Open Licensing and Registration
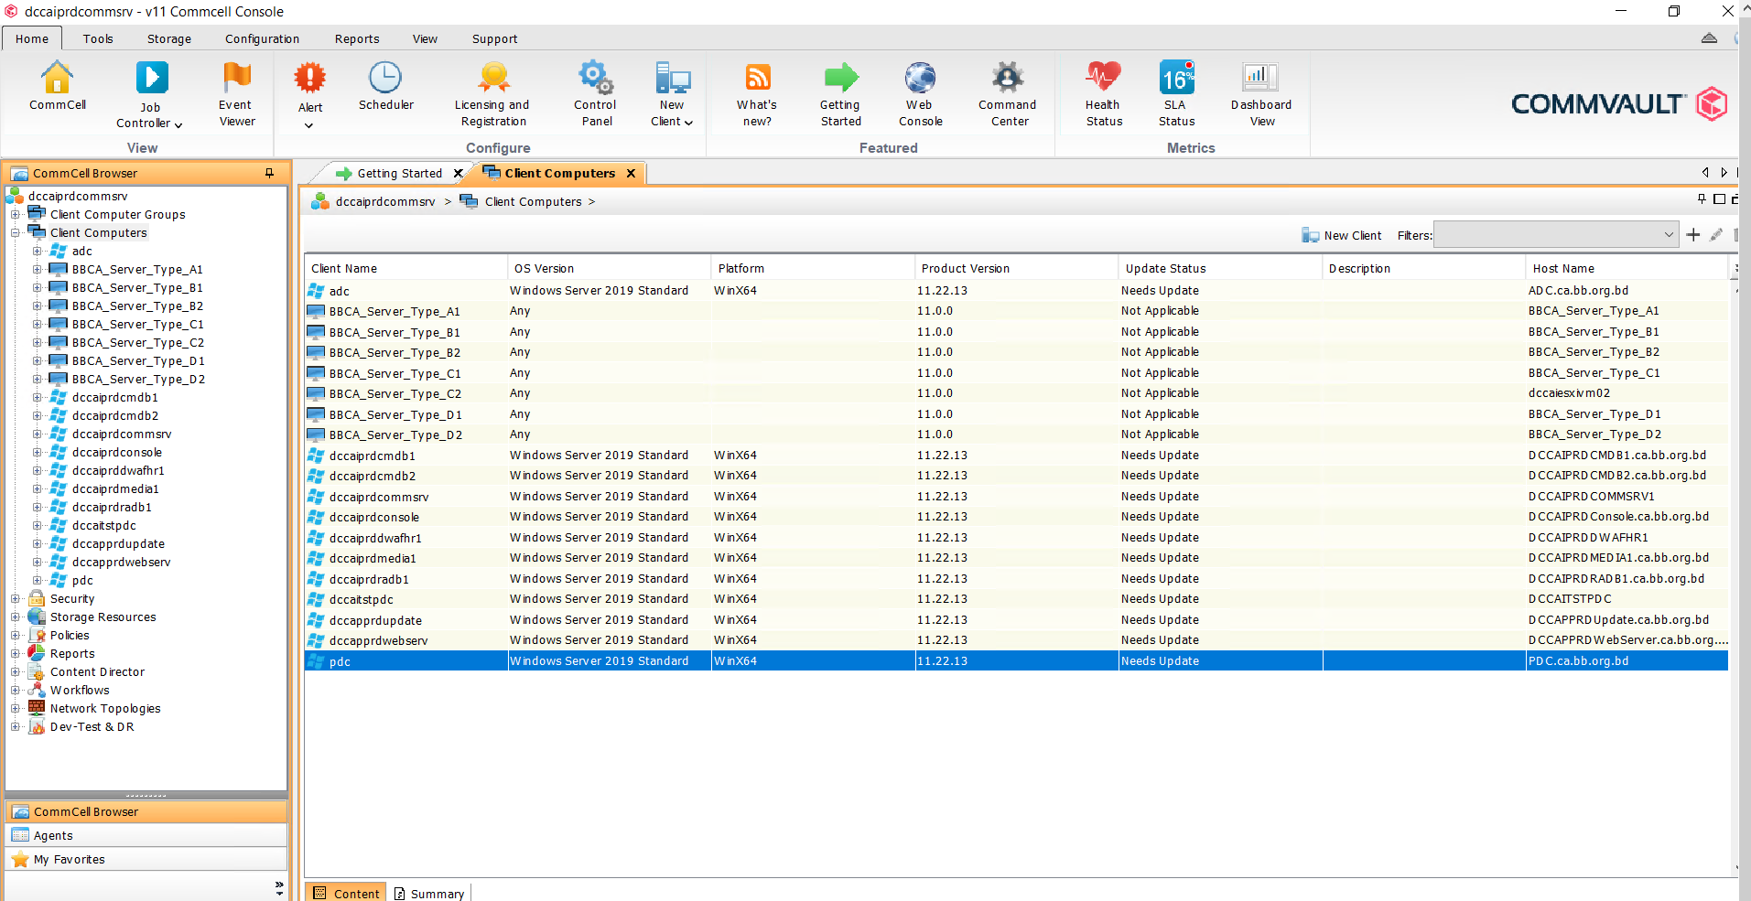1751x901 pixels. [493, 94]
